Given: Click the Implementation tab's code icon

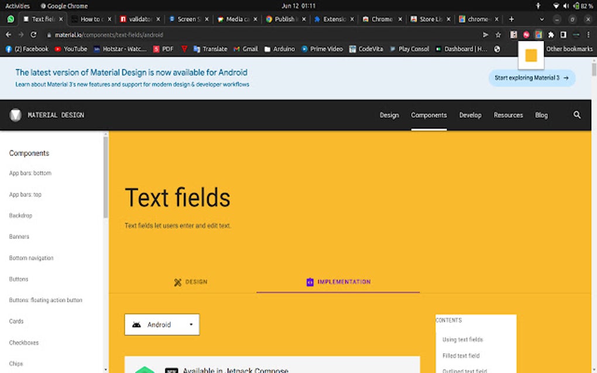Looking at the screenshot, I should 310,282.
